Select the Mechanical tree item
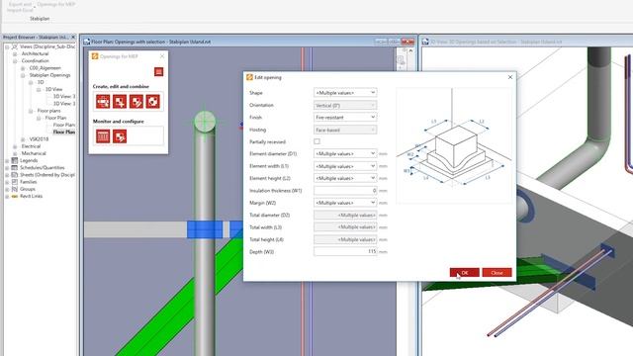 coord(34,153)
